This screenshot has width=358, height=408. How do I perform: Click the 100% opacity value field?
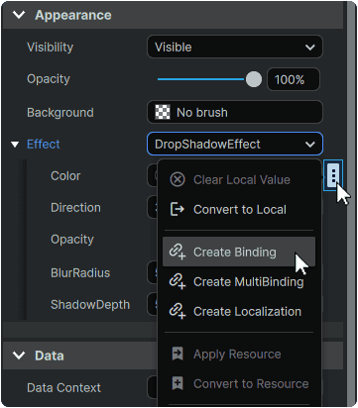pyautogui.click(x=294, y=79)
